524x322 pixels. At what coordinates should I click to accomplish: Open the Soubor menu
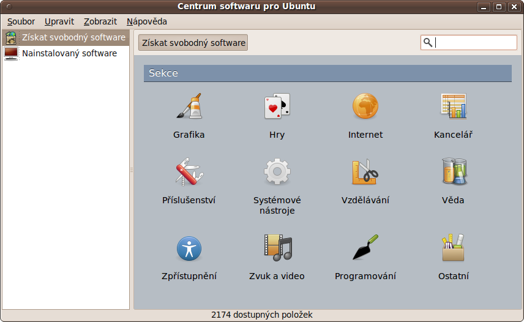(21, 21)
